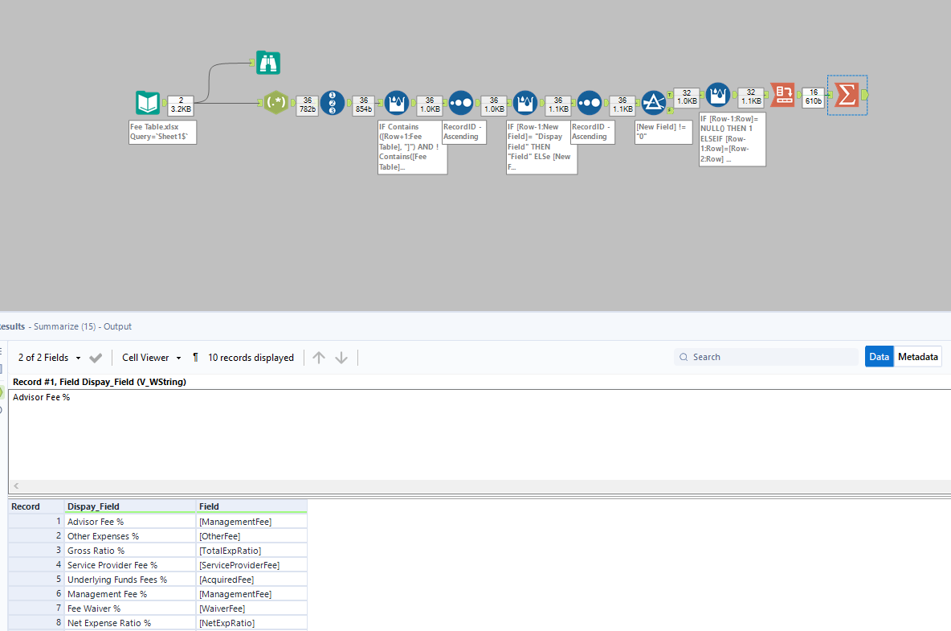Navigate to the next record with down arrow

tap(341, 357)
